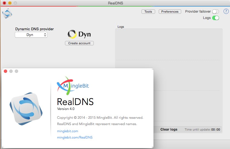Click the Create account button
The width and height of the screenshot is (230, 149).
tap(79, 43)
